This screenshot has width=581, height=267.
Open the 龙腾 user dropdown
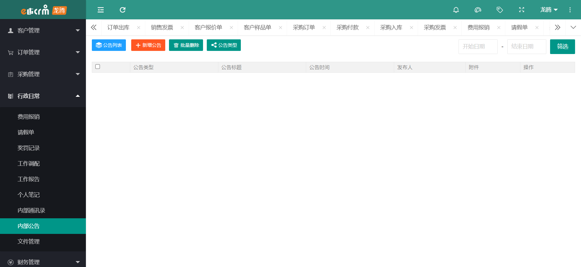click(x=549, y=10)
